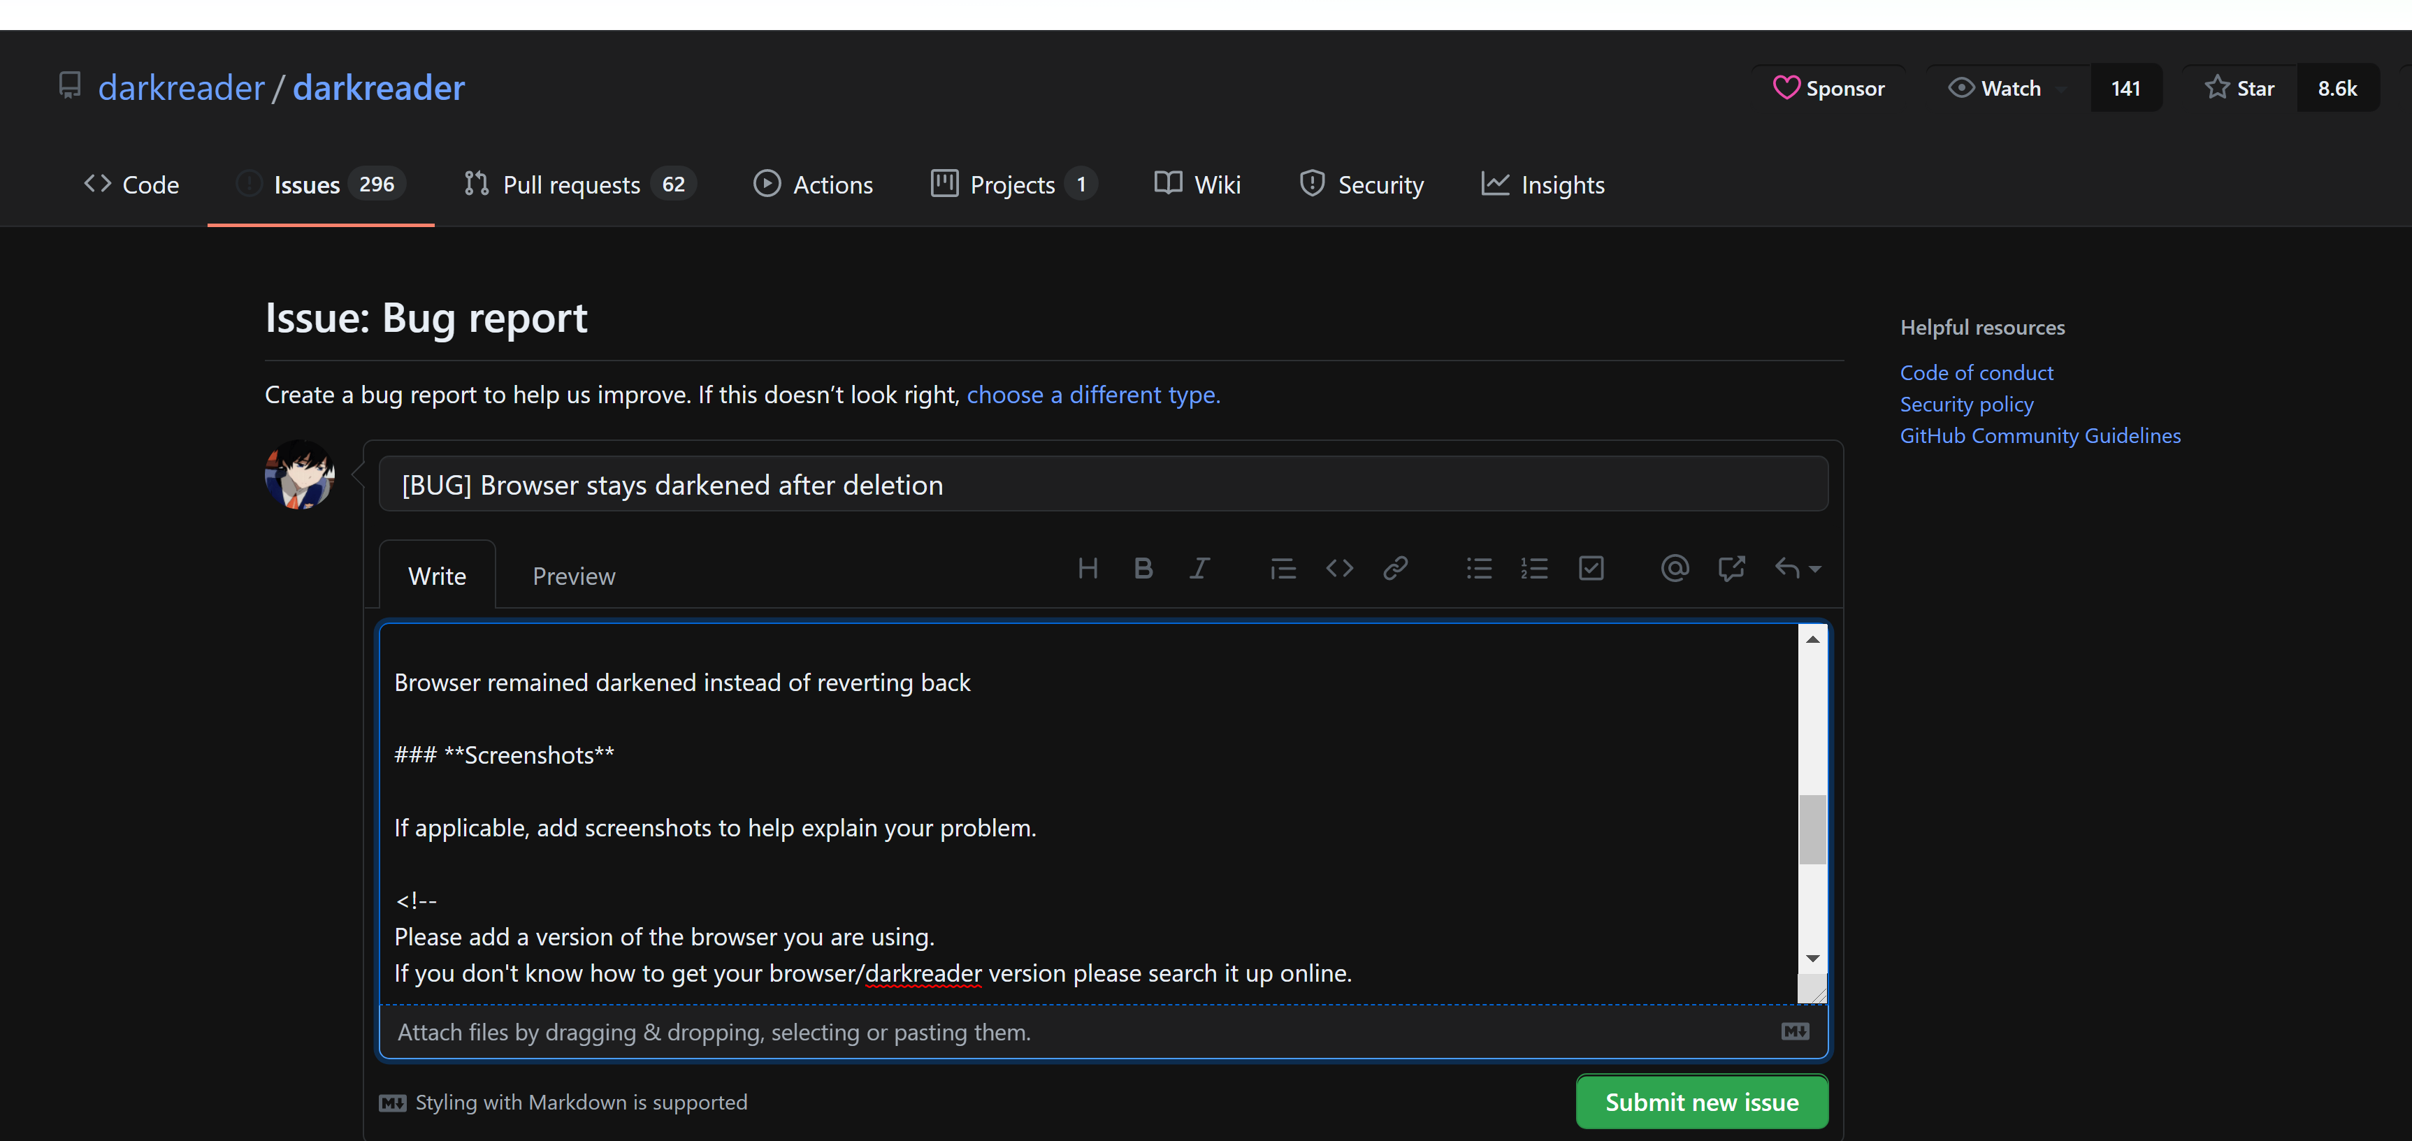Click the text area scrollbar down arrow
This screenshot has width=2412, height=1141.
pos(1812,957)
